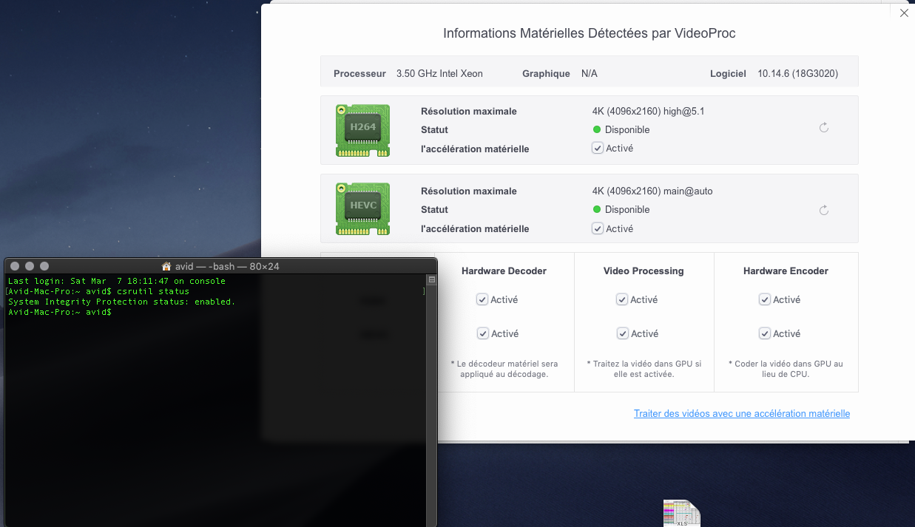Toggle first Hardware Encoder Activé checkbox
This screenshot has height=527, width=915.
point(765,299)
